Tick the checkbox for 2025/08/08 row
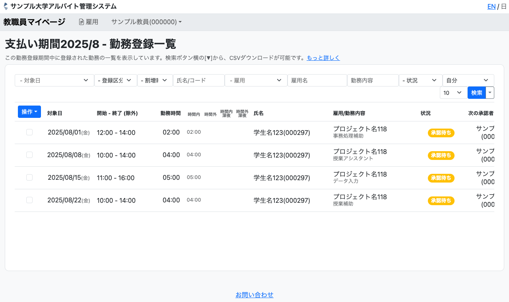The width and height of the screenshot is (509, 302). (29, 155)
